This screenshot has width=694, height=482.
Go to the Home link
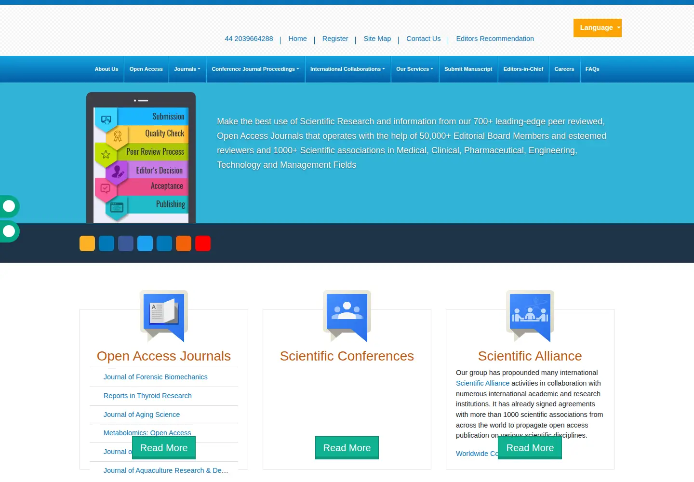click(x=297, y=39)
